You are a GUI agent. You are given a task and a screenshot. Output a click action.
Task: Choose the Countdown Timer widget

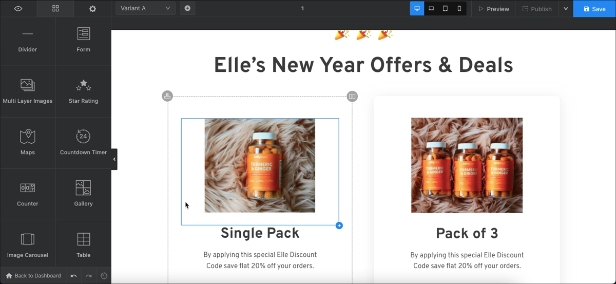tap(83, 143)
